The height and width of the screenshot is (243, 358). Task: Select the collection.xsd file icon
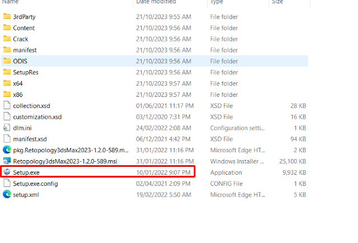[x=7, y=105]
